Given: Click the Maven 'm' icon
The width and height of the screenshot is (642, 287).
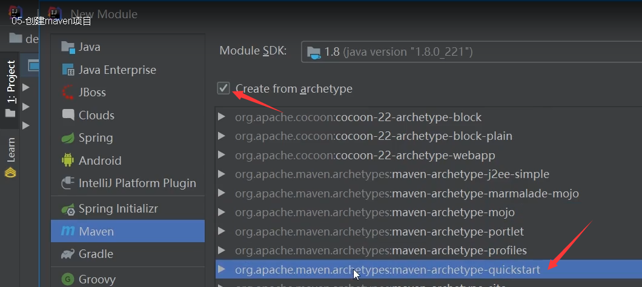Looking at the screenshot, I should (x=68, y=232).
